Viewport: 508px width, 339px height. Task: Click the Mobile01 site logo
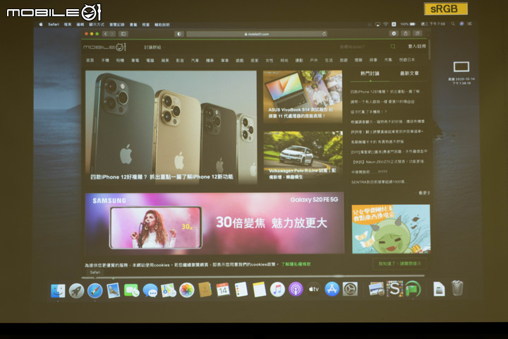point(104,47)
